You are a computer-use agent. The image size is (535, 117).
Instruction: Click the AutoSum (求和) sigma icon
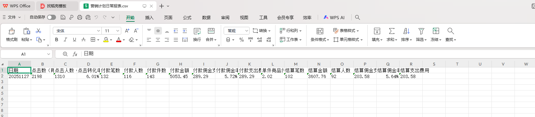click(392, 31)
